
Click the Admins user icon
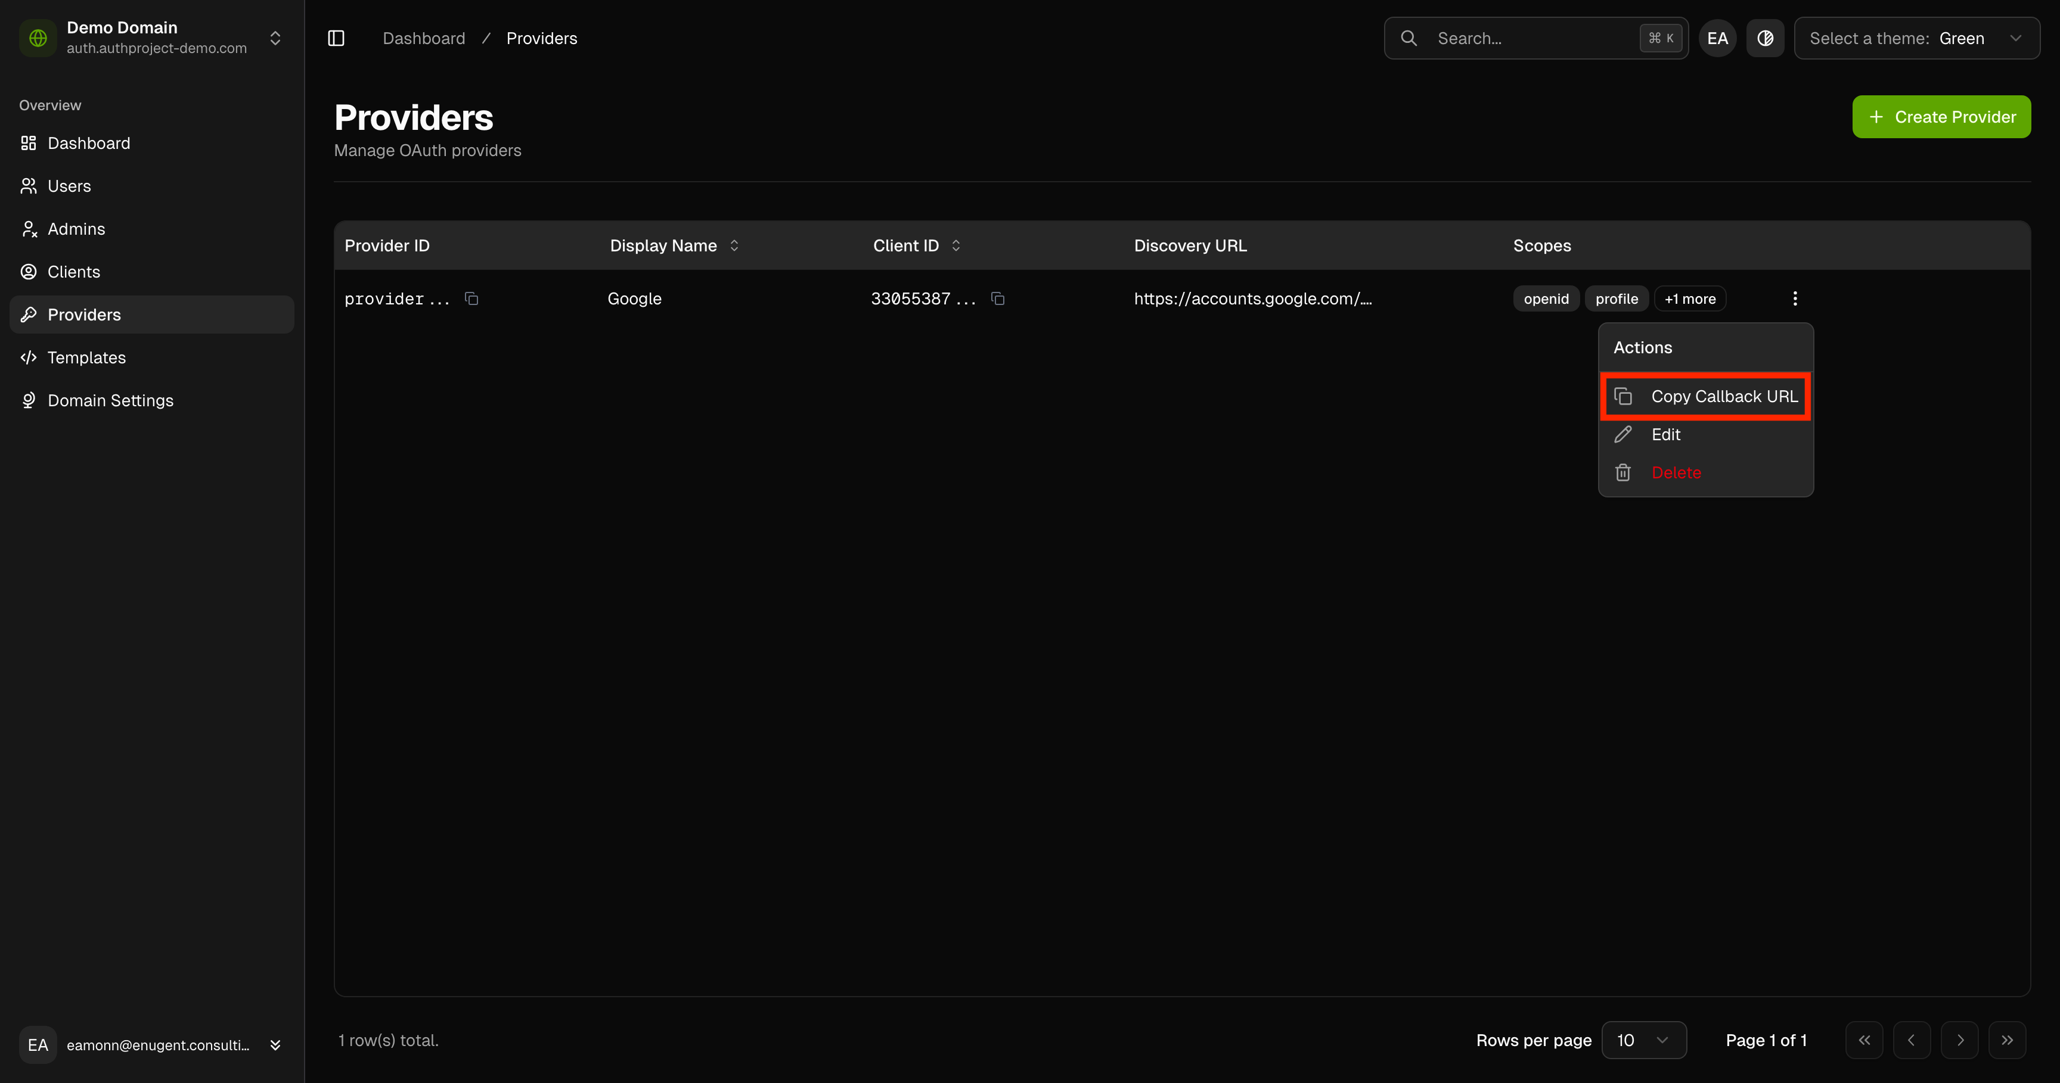(29, 229)
